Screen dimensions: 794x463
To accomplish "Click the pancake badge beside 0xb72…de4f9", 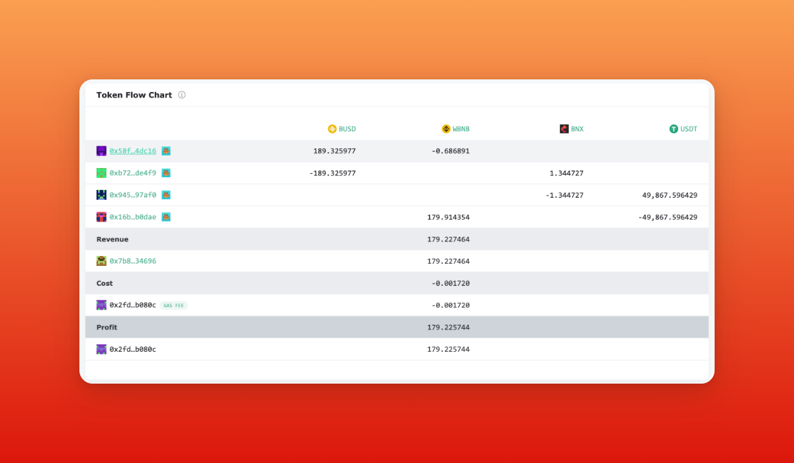I will pos(166,173).
